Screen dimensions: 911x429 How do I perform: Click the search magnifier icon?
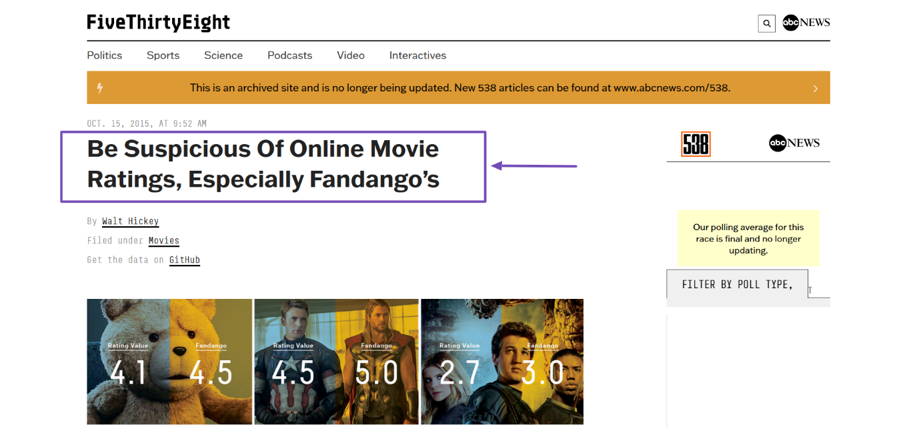click(766, 23)
